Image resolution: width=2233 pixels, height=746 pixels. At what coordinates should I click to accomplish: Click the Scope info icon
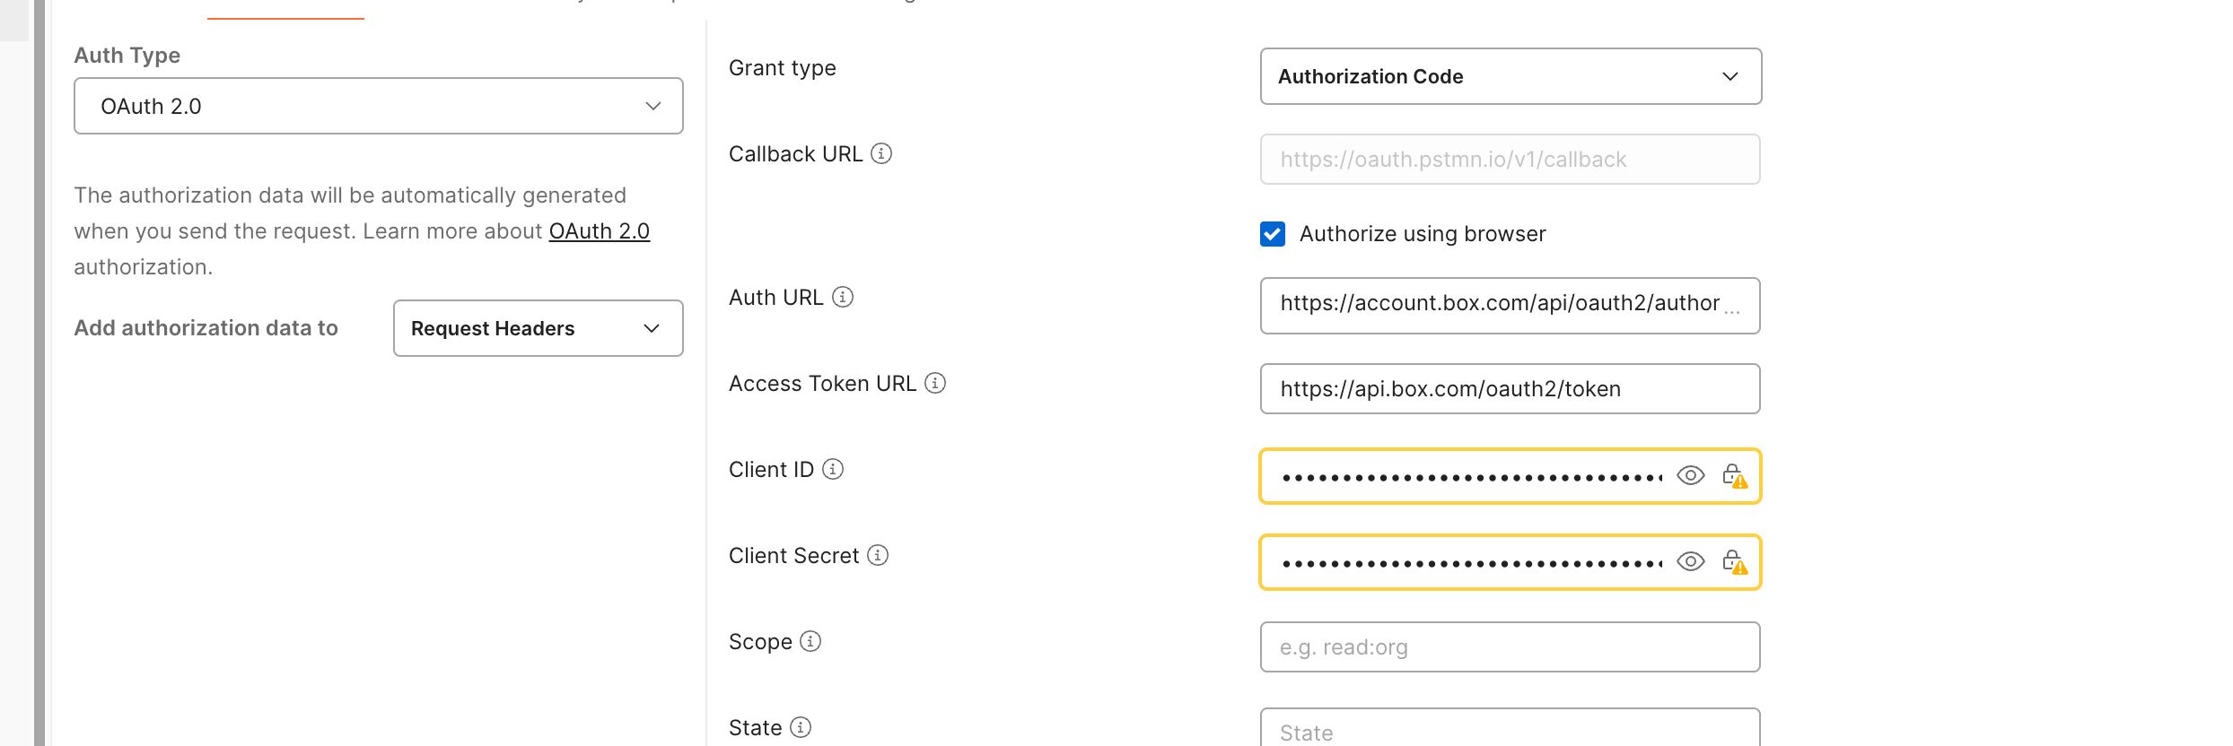(810, 641)
